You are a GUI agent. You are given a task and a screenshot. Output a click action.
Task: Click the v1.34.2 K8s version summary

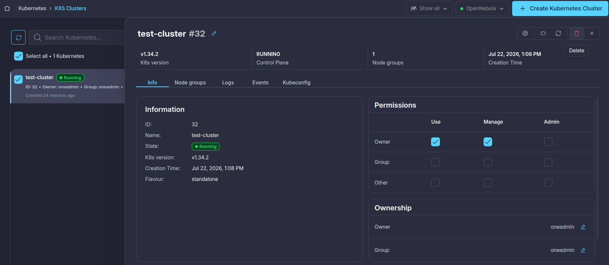149,54
